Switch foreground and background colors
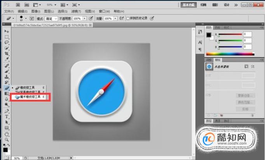 pyautogui.click(x=9, y=145)
